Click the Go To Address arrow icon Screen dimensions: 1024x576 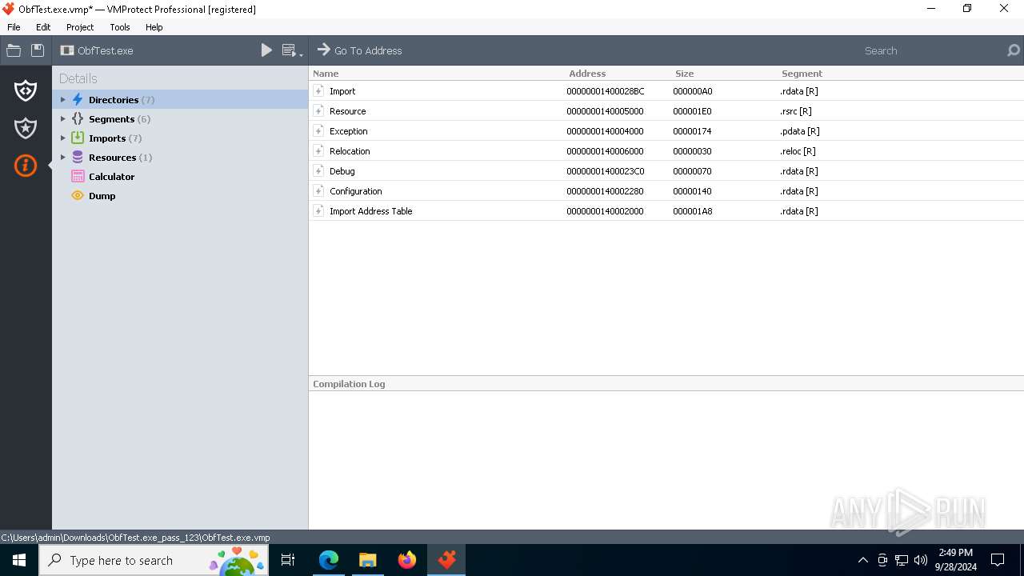click(323, 50)
